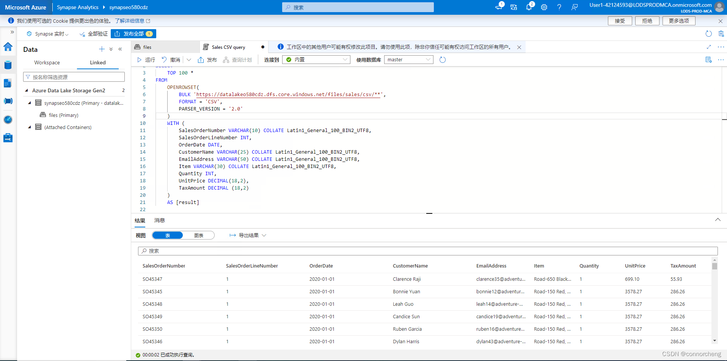The width and height of the screenshot is (727, 361).
Task: Open the undo options dropdown arrow
Action: (x=189, y=60)
